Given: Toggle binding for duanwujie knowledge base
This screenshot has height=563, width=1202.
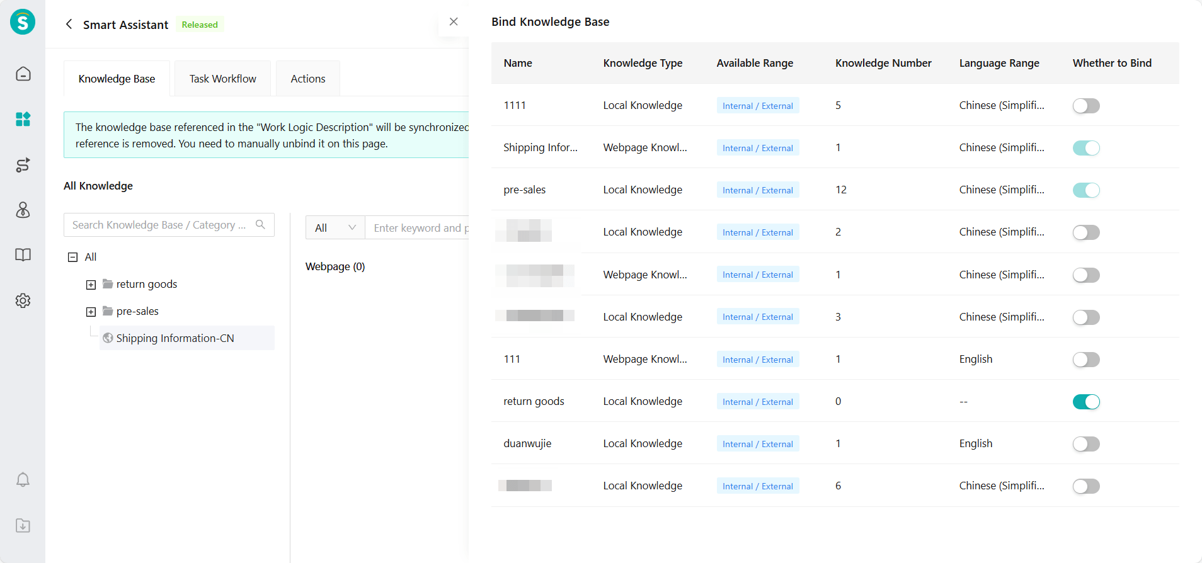Looking at the screenshot, I should point(1085,444).
